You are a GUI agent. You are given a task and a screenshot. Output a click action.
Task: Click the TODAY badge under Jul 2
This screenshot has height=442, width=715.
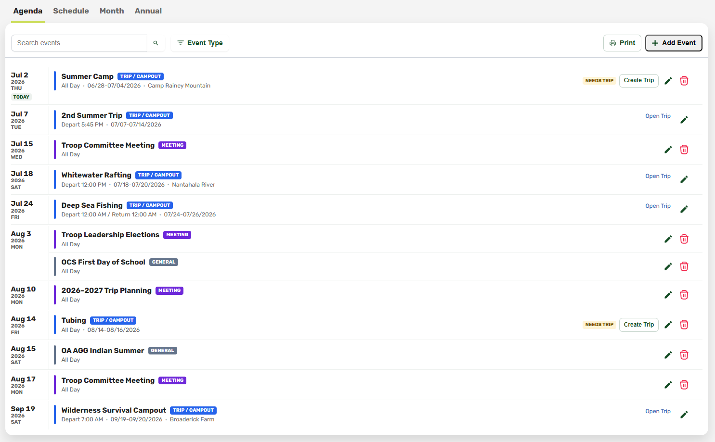21,97
